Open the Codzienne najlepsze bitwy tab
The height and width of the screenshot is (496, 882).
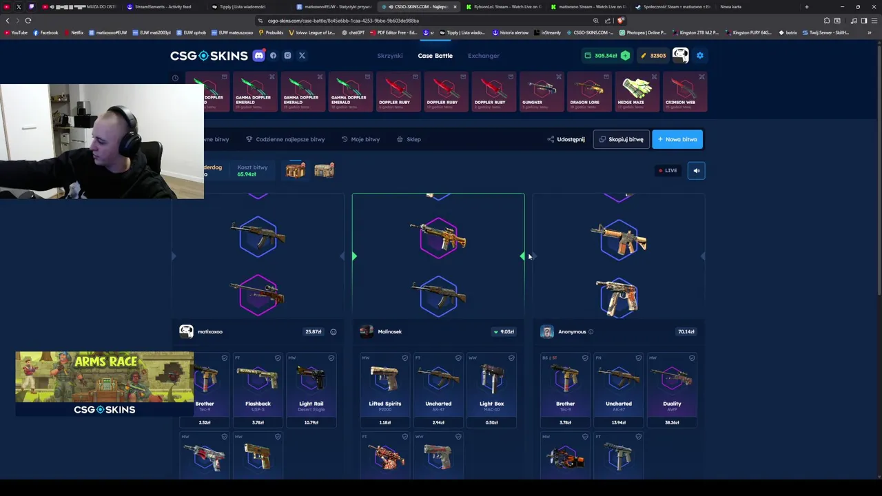click(x=285, y=139)
